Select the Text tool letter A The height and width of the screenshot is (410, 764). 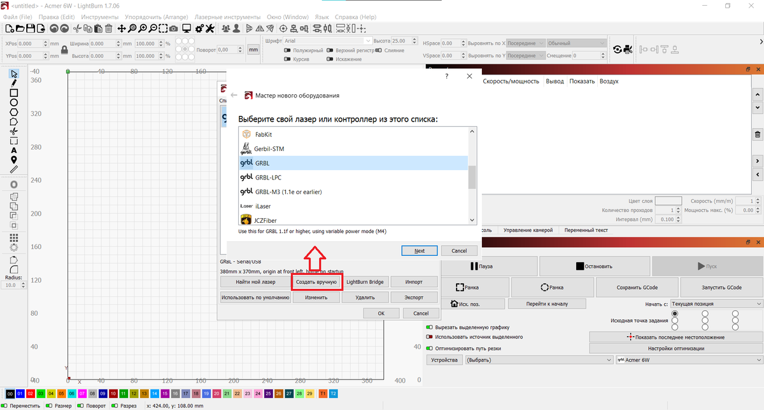point(13,151)
